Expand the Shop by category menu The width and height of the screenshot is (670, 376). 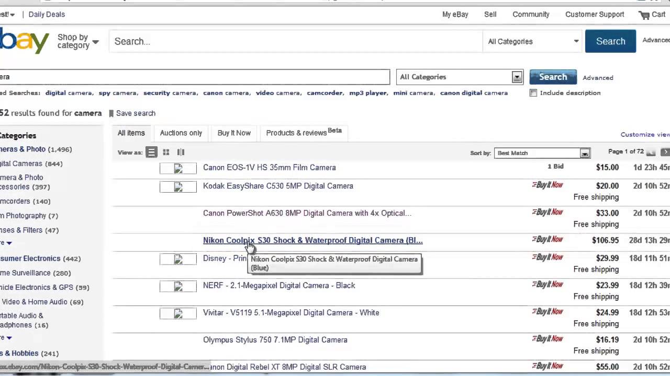pos(77,41)
